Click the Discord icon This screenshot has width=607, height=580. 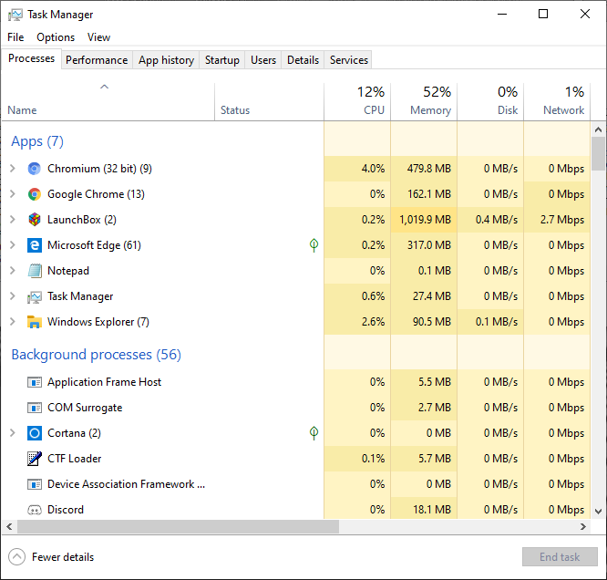35,510
